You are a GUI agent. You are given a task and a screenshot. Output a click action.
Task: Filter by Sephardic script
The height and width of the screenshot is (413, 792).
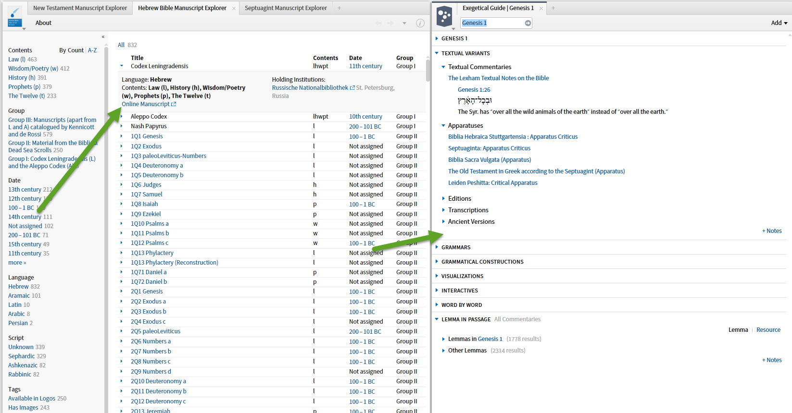pos(21,356)
